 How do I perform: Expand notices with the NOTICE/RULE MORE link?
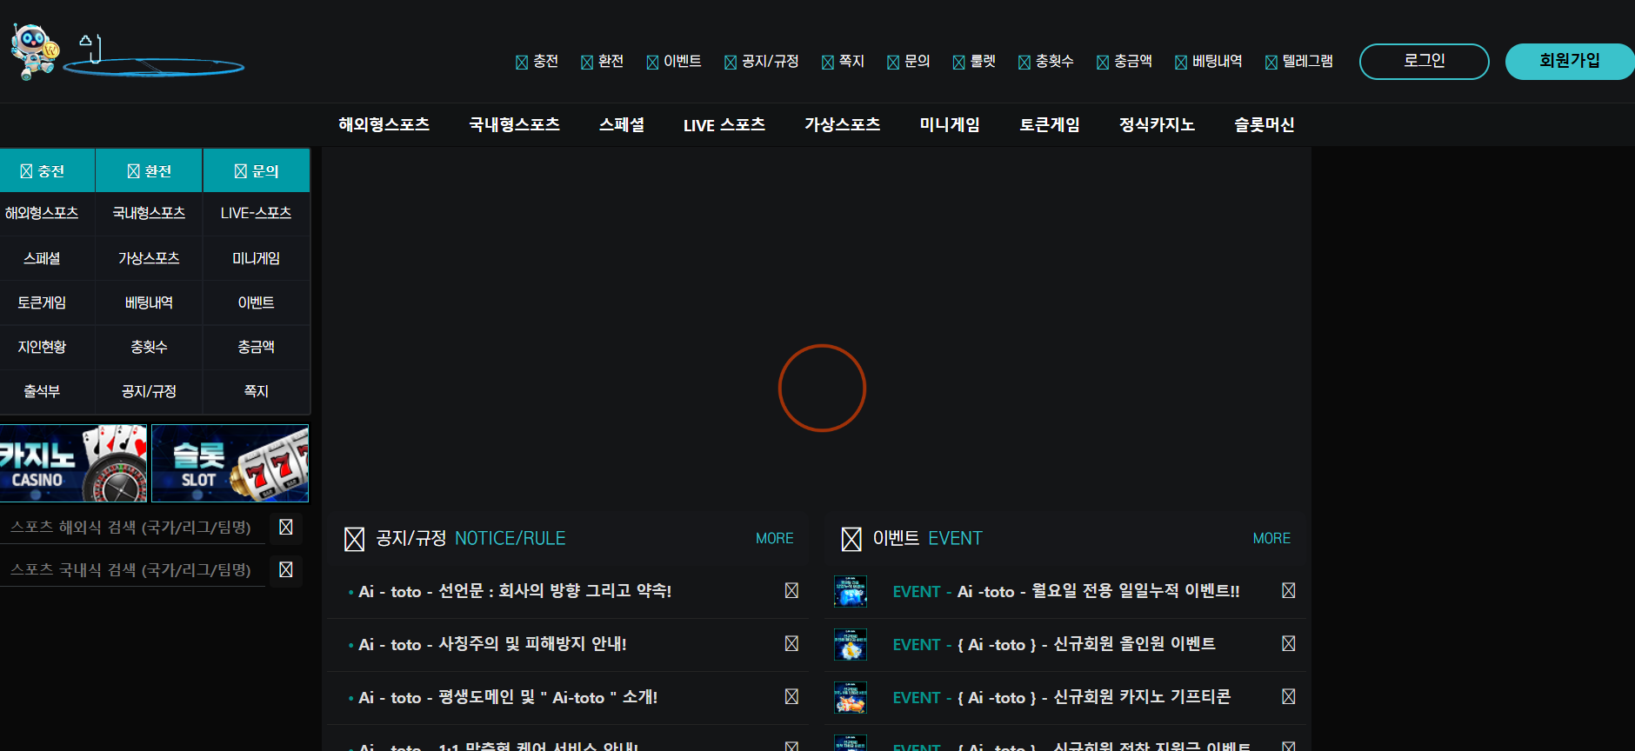[x=774, y=539]
